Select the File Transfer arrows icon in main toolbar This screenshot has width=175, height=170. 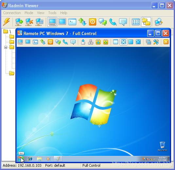click(82, 22)
